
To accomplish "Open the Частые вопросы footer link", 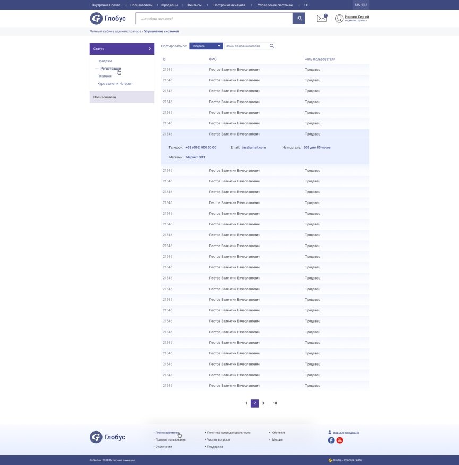I will 218,439.
